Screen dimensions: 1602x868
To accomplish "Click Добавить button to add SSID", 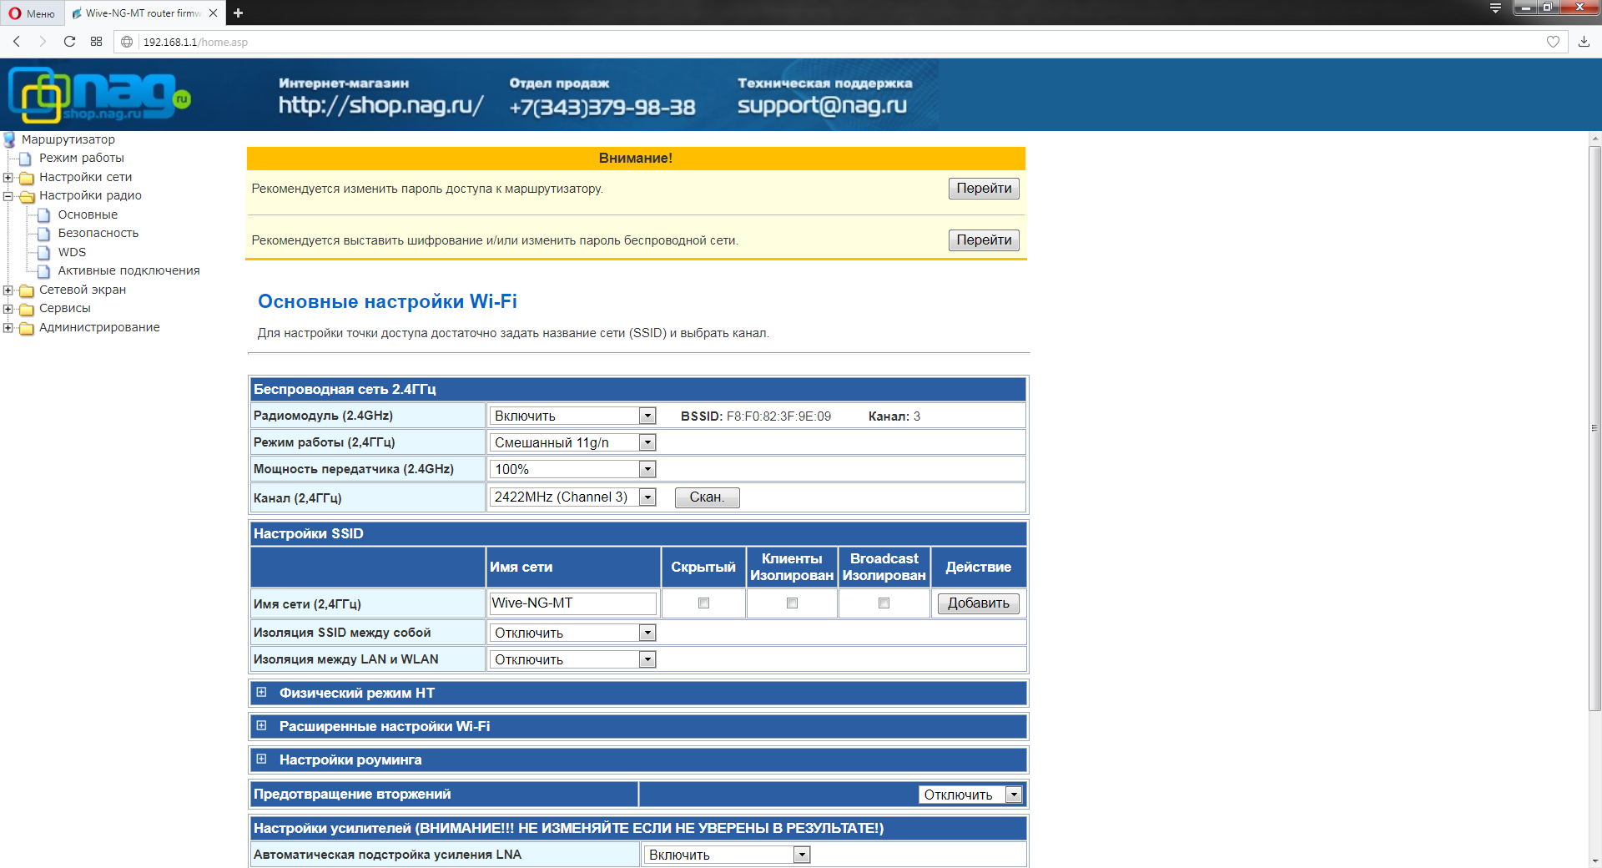I will (978, 603).
